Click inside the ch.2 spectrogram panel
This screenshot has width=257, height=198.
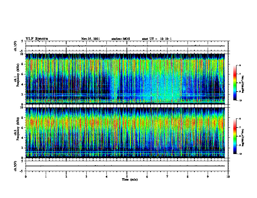click(x=125, y=133)
